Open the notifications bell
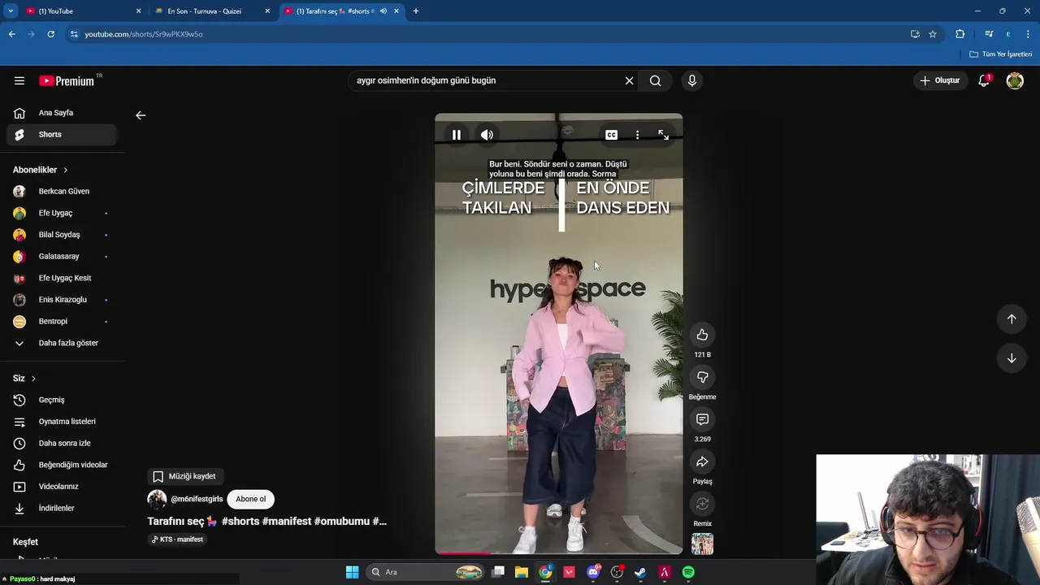 point(984,80)
